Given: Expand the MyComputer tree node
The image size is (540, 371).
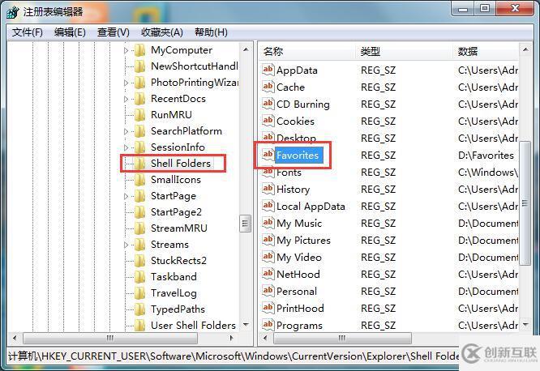Looking at the screenshot, I should tap(126, 50).
